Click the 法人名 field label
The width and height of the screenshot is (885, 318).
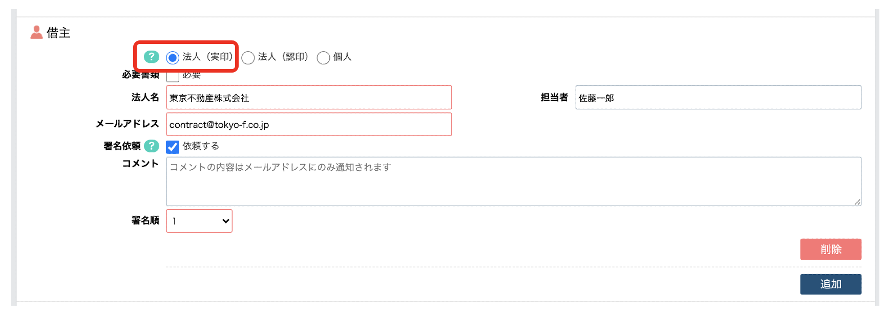pos(145,97)
